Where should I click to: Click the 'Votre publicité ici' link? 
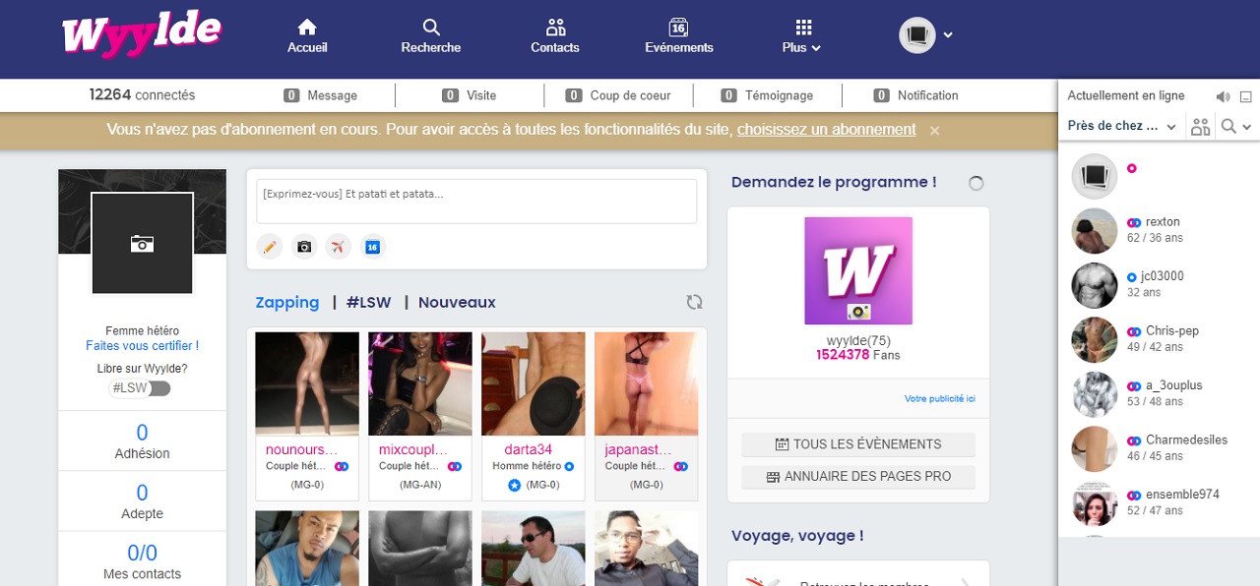[x=940, y=399]
